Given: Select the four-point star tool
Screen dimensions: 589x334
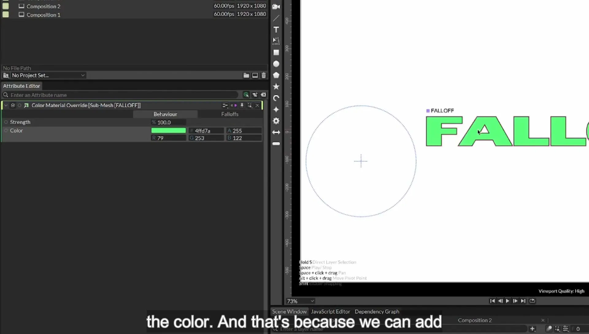Looking at the screenshot, I should tap(276, 110).
